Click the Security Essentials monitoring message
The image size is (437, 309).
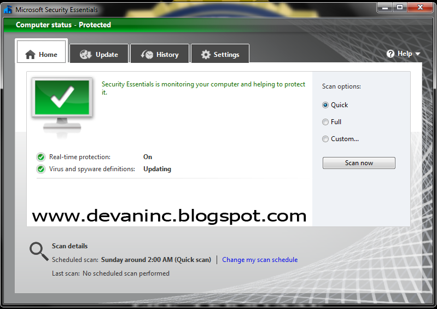(x=203, y=88)
